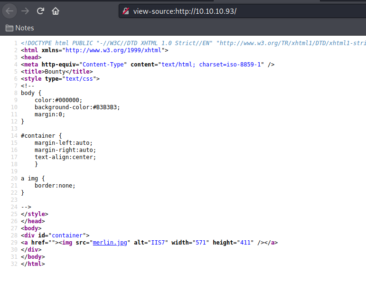This screenshot has height=283, width=366.
Task: Select the Bounty title text
Action: click(55, 72)
